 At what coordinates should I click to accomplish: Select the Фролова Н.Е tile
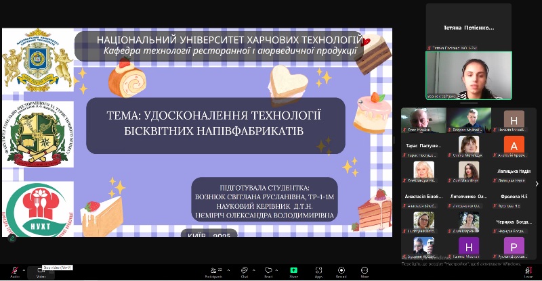click(x=514, y=197)
